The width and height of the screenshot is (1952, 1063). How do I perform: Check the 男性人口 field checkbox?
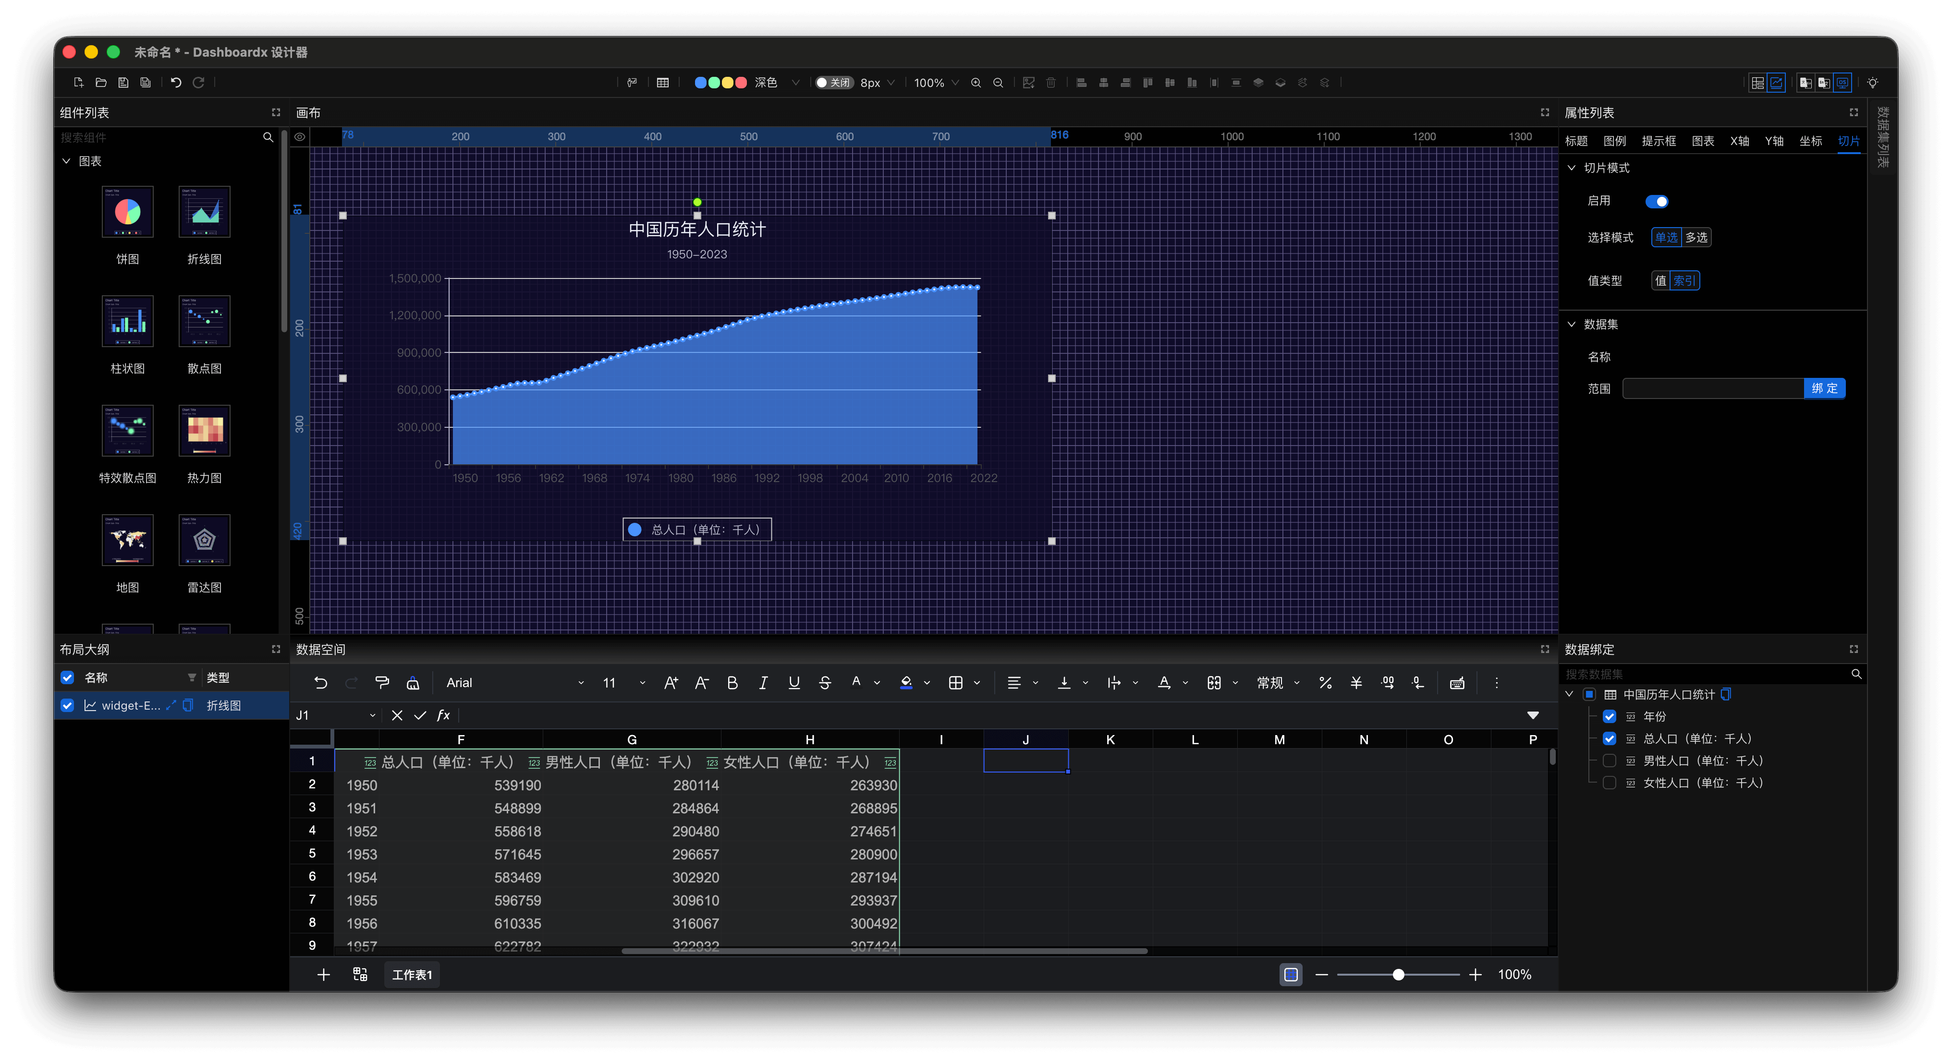pos(1610,761)
